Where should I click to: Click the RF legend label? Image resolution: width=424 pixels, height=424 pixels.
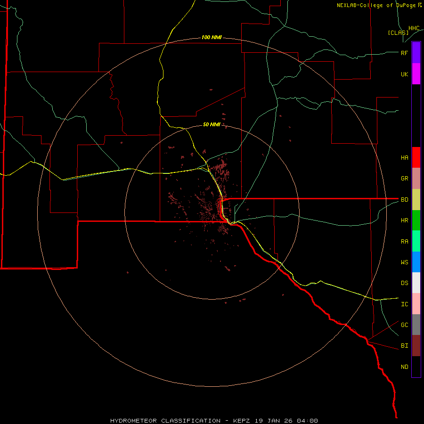[405, 53]
